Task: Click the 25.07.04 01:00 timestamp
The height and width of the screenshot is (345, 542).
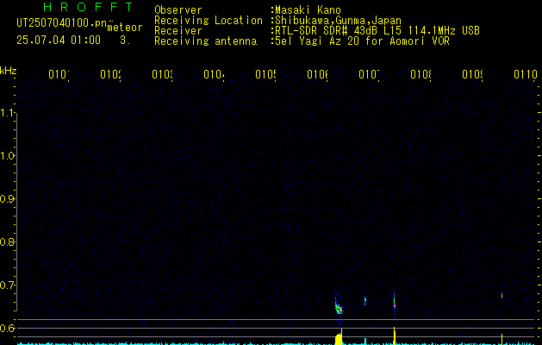Action: 59,41
